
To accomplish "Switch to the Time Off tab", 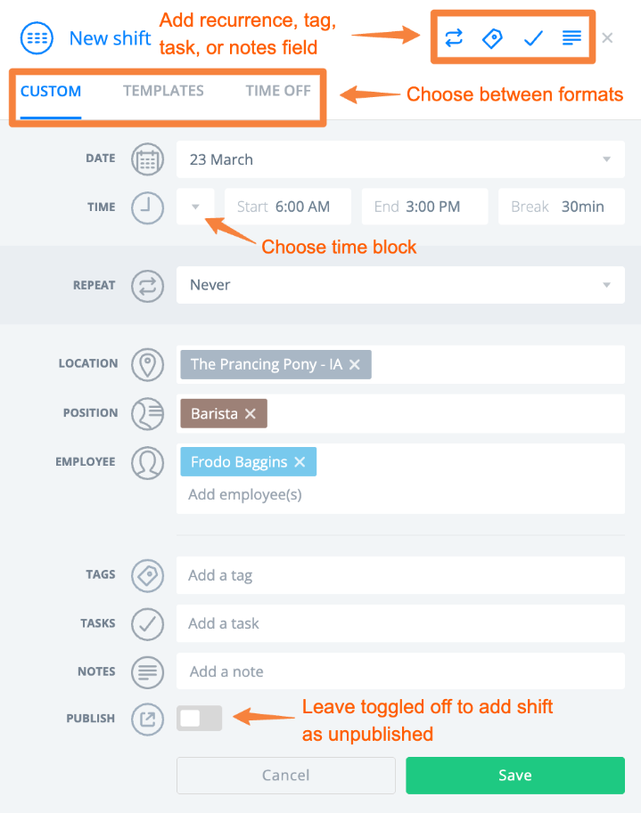I will pos(278,91).
